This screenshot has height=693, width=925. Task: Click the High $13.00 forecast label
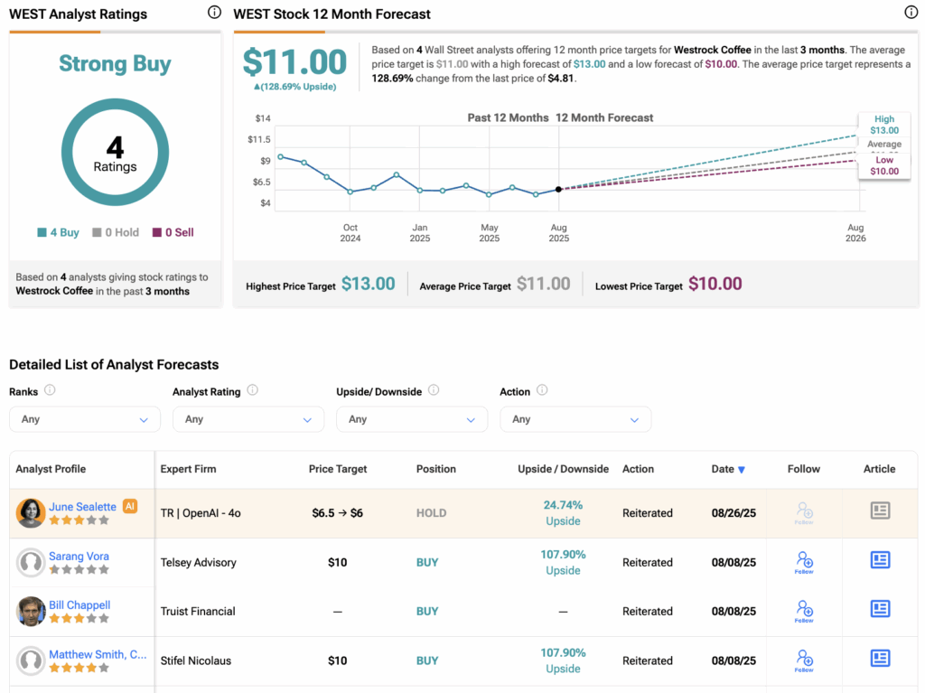(884, 125)
